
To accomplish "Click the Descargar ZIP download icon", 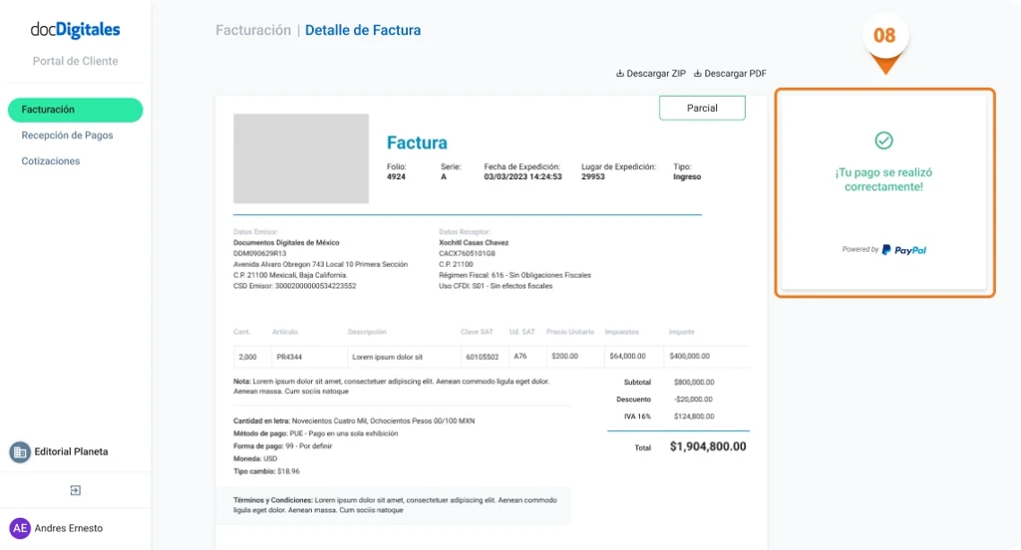I will 620,74.
